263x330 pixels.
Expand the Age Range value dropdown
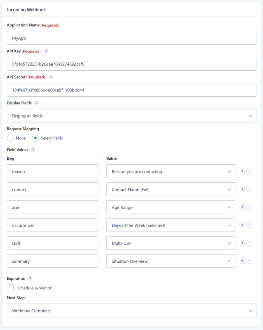(171, 208)
